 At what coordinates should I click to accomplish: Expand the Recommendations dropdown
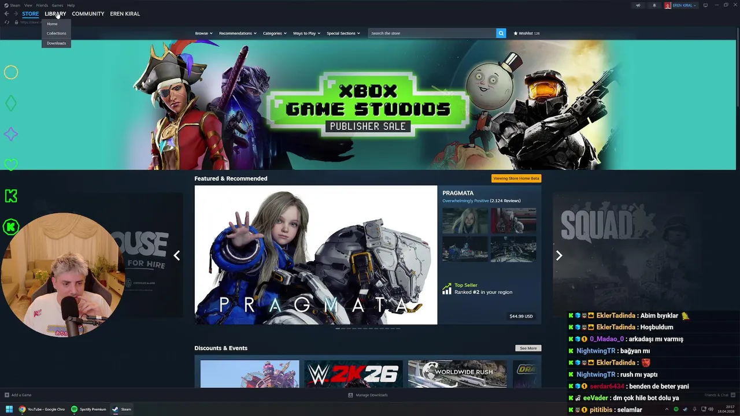coord(238,34)
